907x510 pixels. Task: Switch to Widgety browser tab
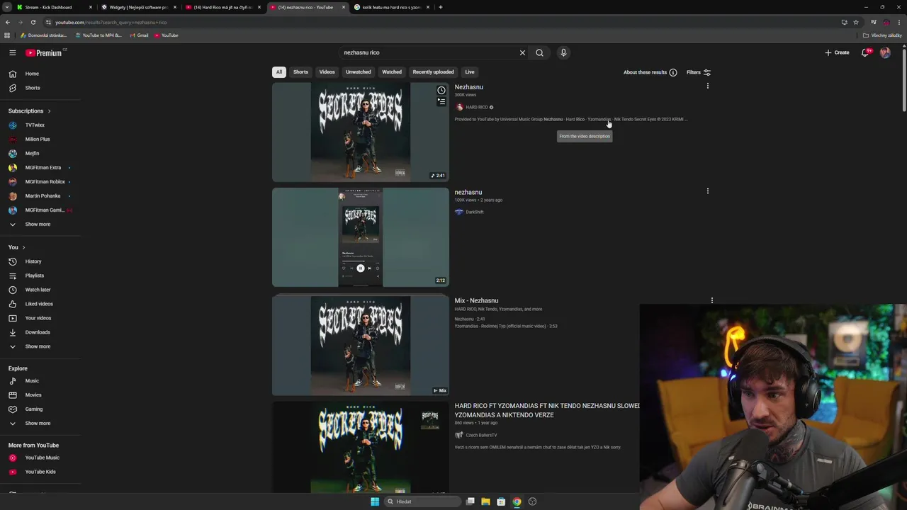139,7
